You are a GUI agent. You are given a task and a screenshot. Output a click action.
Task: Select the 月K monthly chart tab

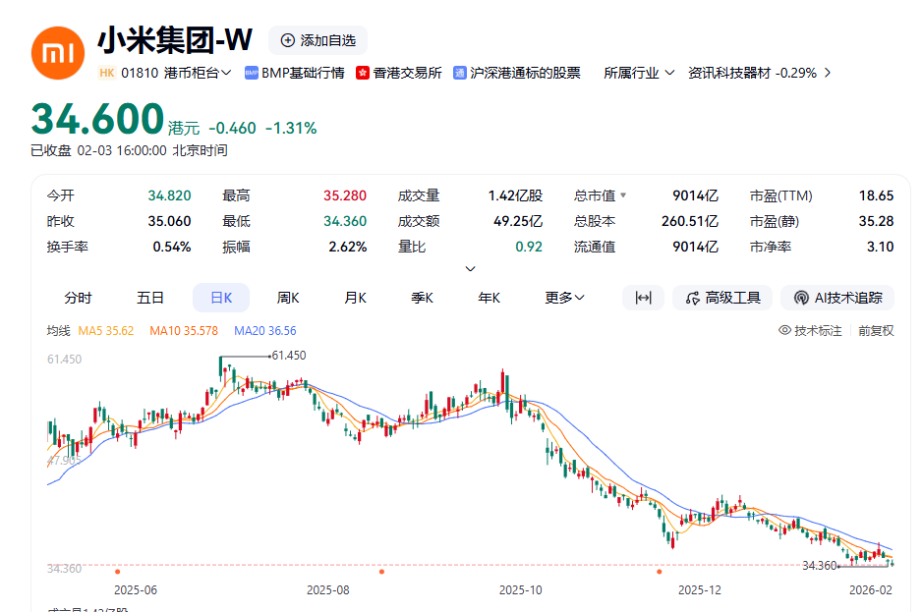click(x=355, y=298)
